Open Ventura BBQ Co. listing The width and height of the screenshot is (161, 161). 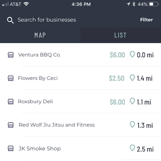point(80,55)
